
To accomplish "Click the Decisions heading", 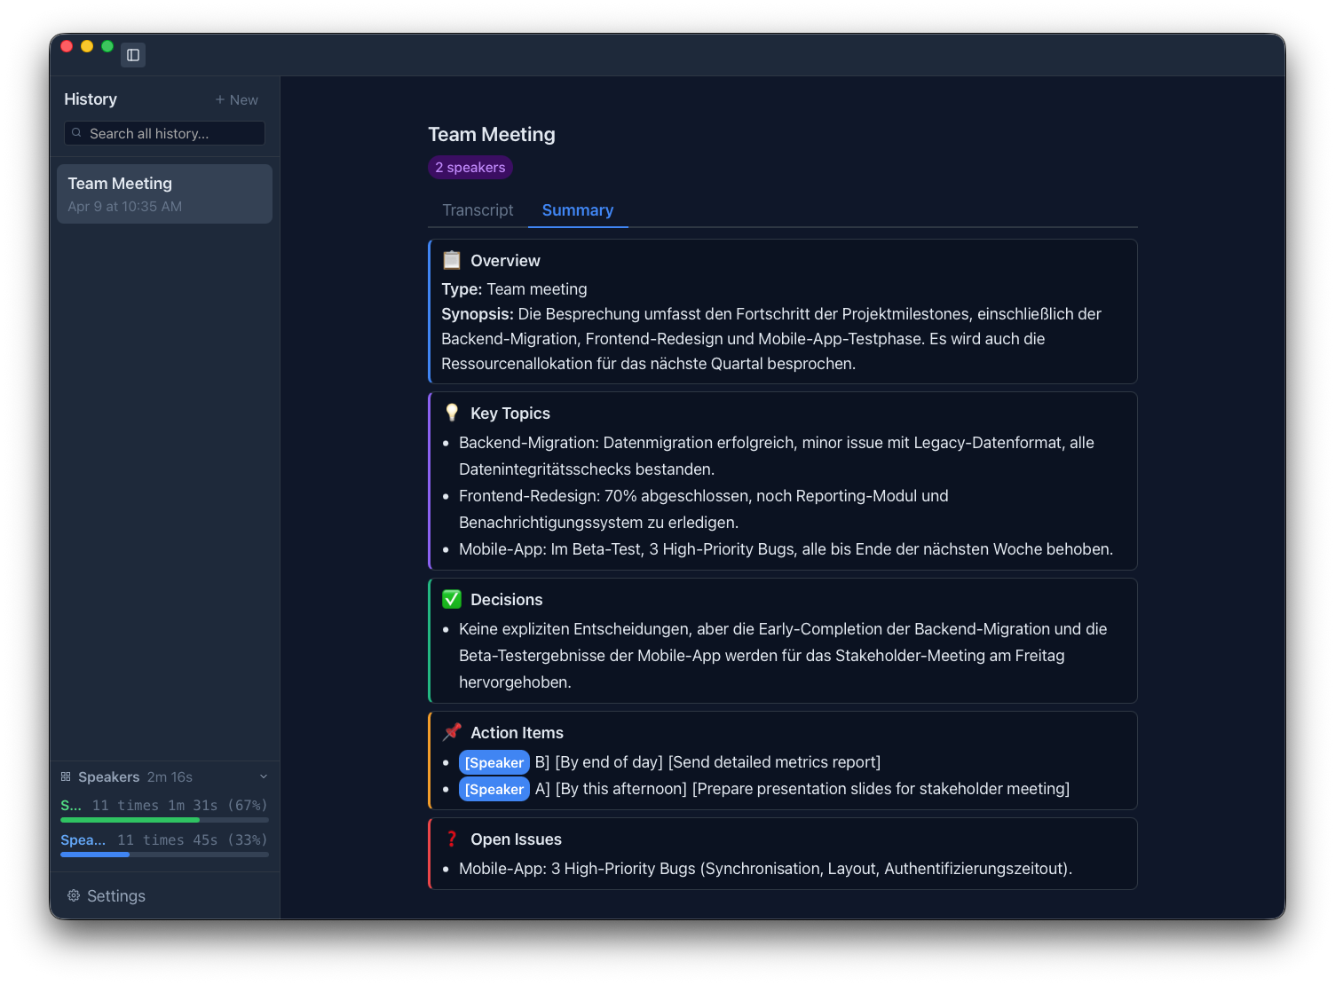I will (507, 599).
